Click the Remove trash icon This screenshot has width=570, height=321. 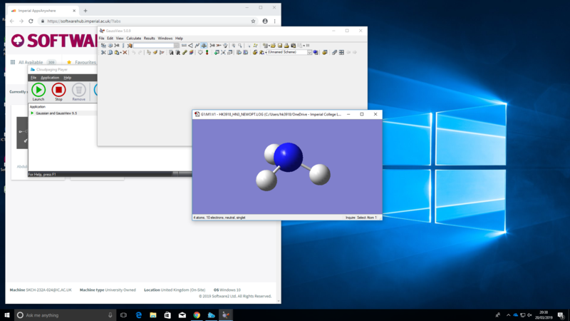[x=78, y=90]
